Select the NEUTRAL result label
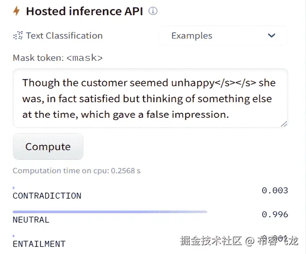 [31, 220]
